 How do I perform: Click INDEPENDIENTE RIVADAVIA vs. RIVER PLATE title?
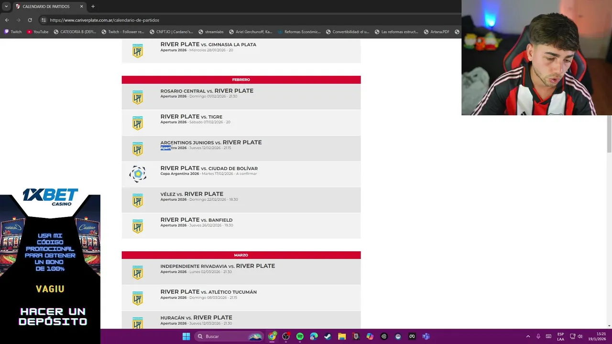click(x=218, y=266)
